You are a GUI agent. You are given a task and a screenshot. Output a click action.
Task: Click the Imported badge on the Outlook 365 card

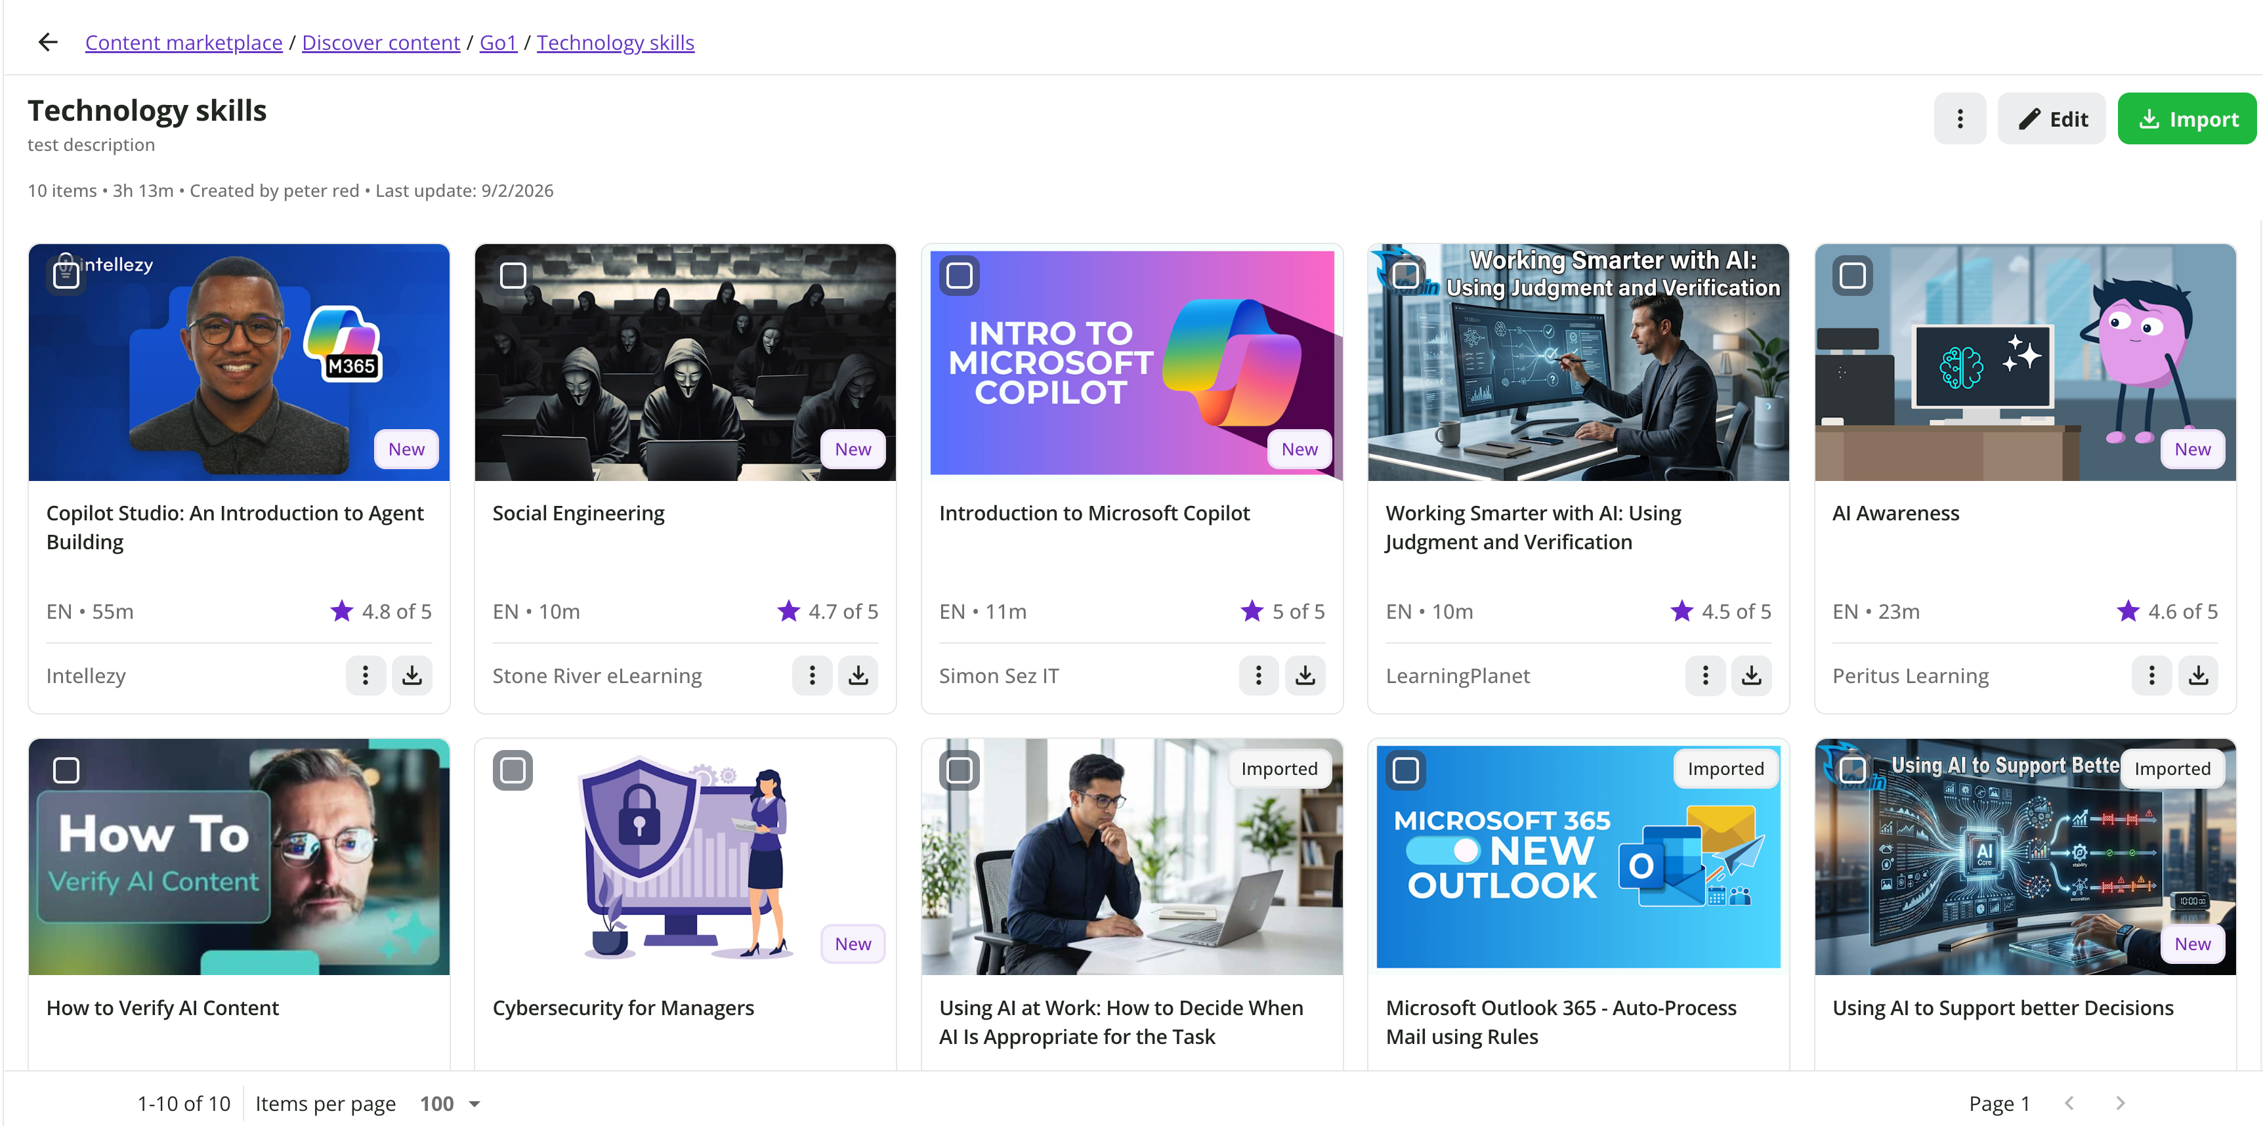pos(1725,768)
